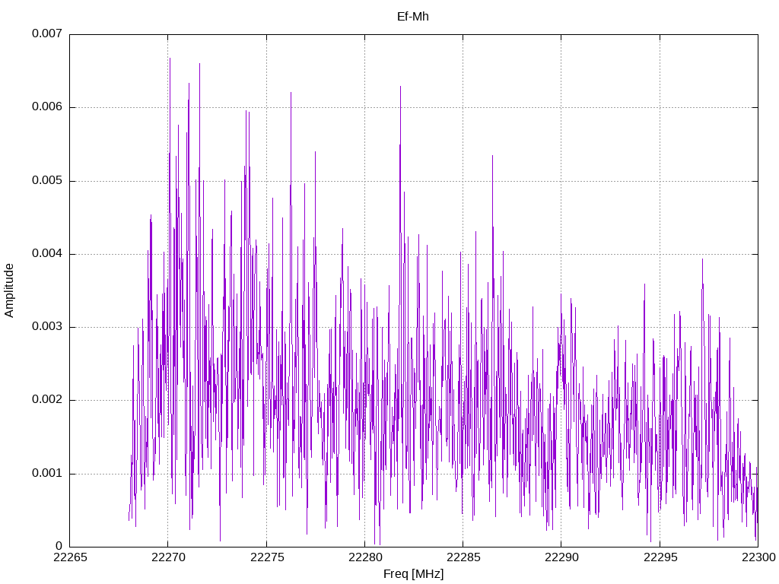Click the x-axis tick label 22280
Viewport: 779px width, 584px height.
[x=365, y=557]
